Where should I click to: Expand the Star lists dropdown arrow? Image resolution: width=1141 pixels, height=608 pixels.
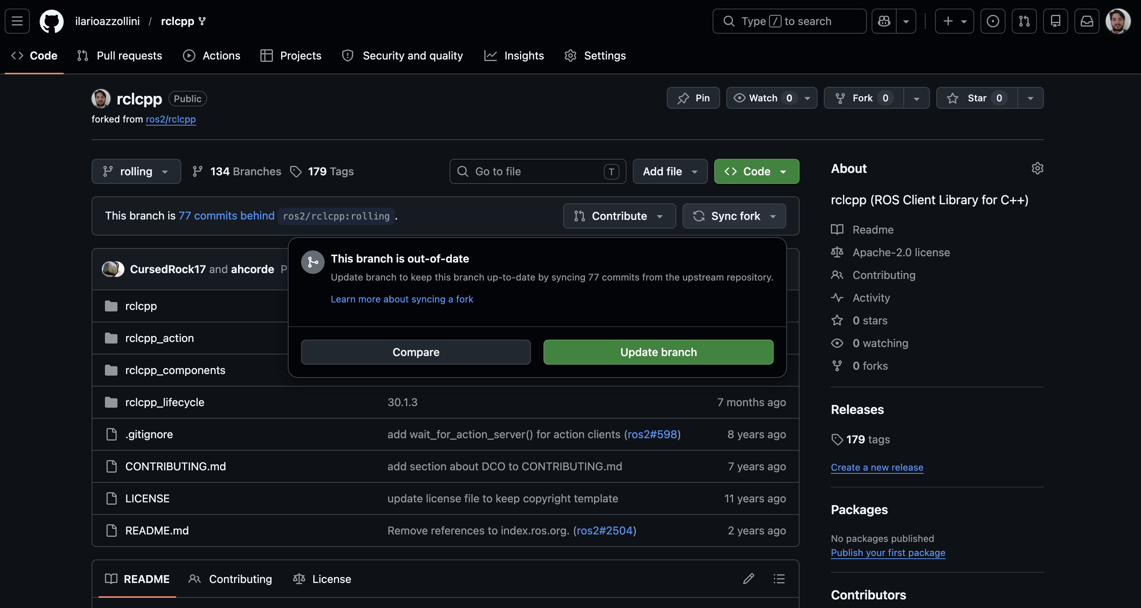click(1031, 98)
